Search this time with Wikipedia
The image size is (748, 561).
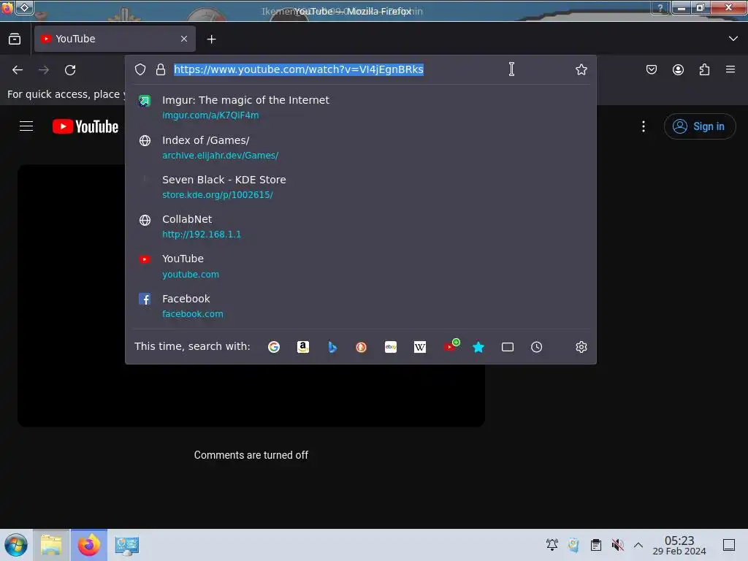pyautogui.click(x=420, y=347)
